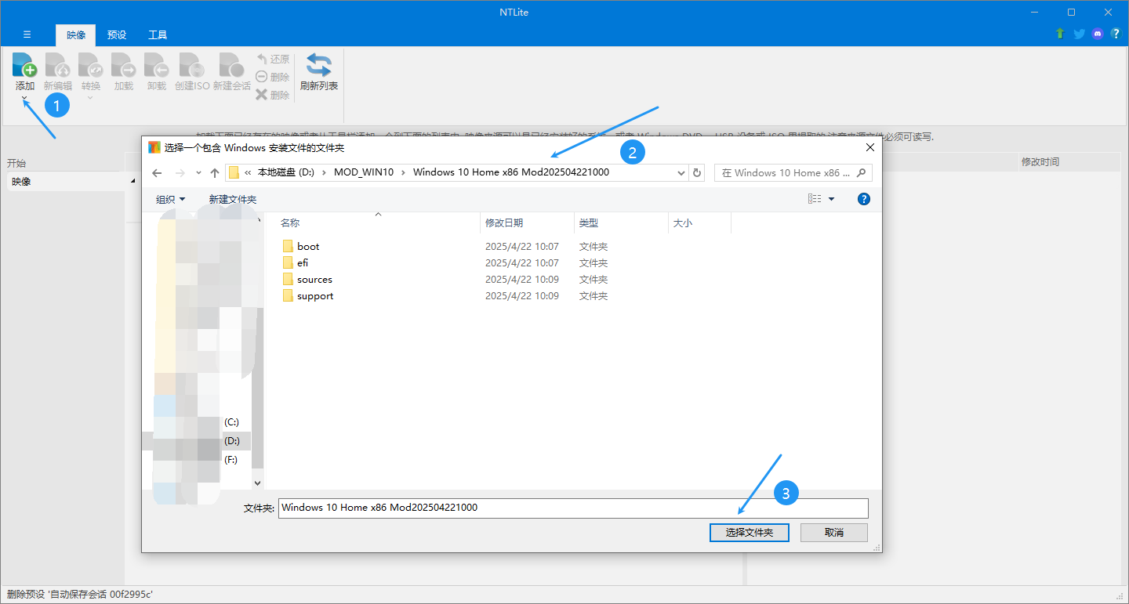Open the hamburger menu in NTLite

(27, 34)
